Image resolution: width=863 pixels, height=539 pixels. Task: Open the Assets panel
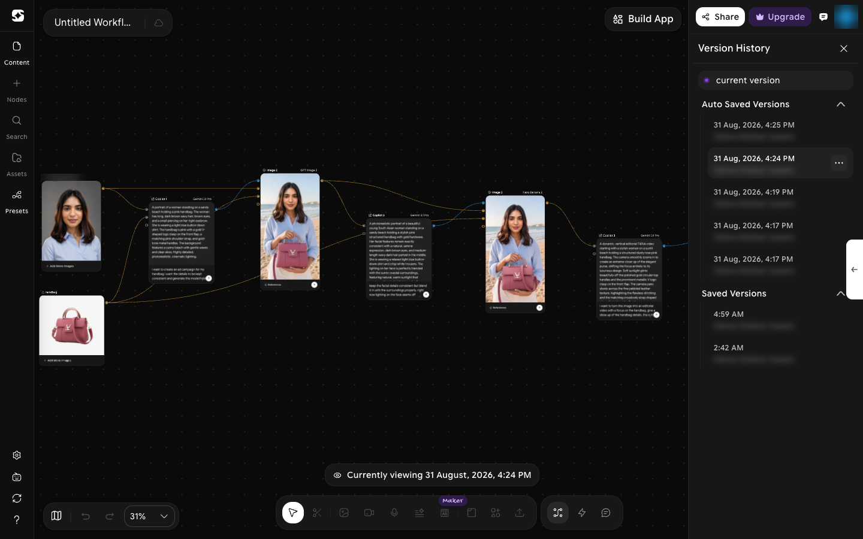point(17,164)
